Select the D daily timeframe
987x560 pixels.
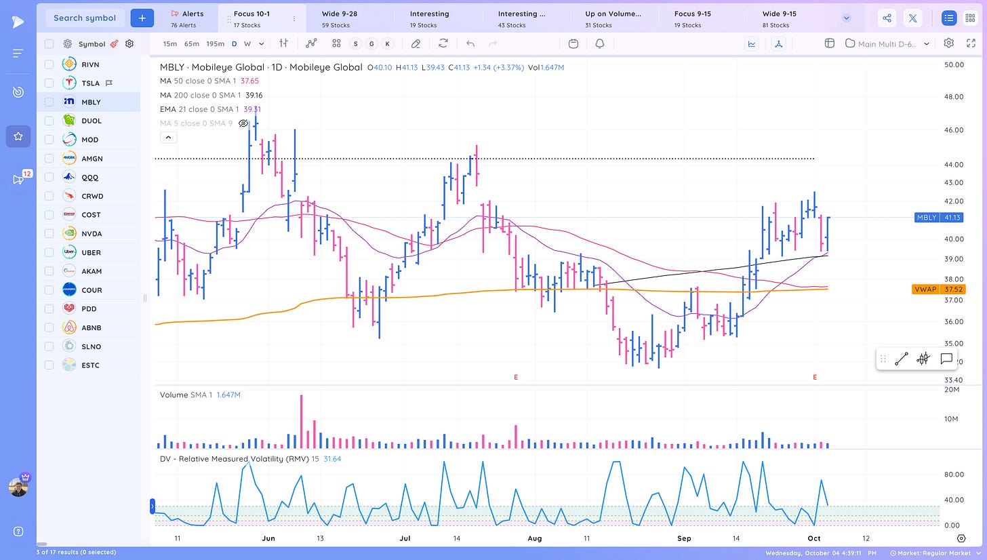point(235,43)
